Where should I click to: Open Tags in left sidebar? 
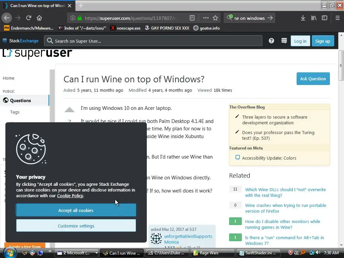point(15,112)
